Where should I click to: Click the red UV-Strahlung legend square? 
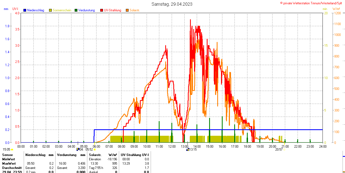pyautogui.click(x=102, y=10)
